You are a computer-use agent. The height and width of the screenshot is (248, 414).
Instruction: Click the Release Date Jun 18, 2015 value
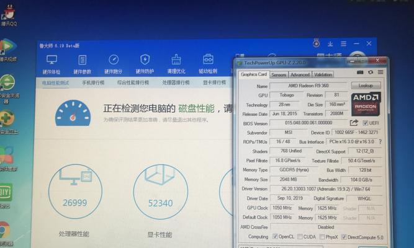(285, 113)
